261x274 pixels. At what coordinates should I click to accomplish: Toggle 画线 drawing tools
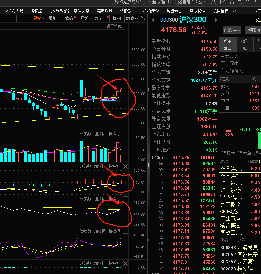point(84,18)
